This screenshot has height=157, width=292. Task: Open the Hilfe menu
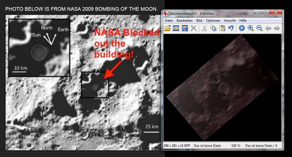[x=243, y=21]
